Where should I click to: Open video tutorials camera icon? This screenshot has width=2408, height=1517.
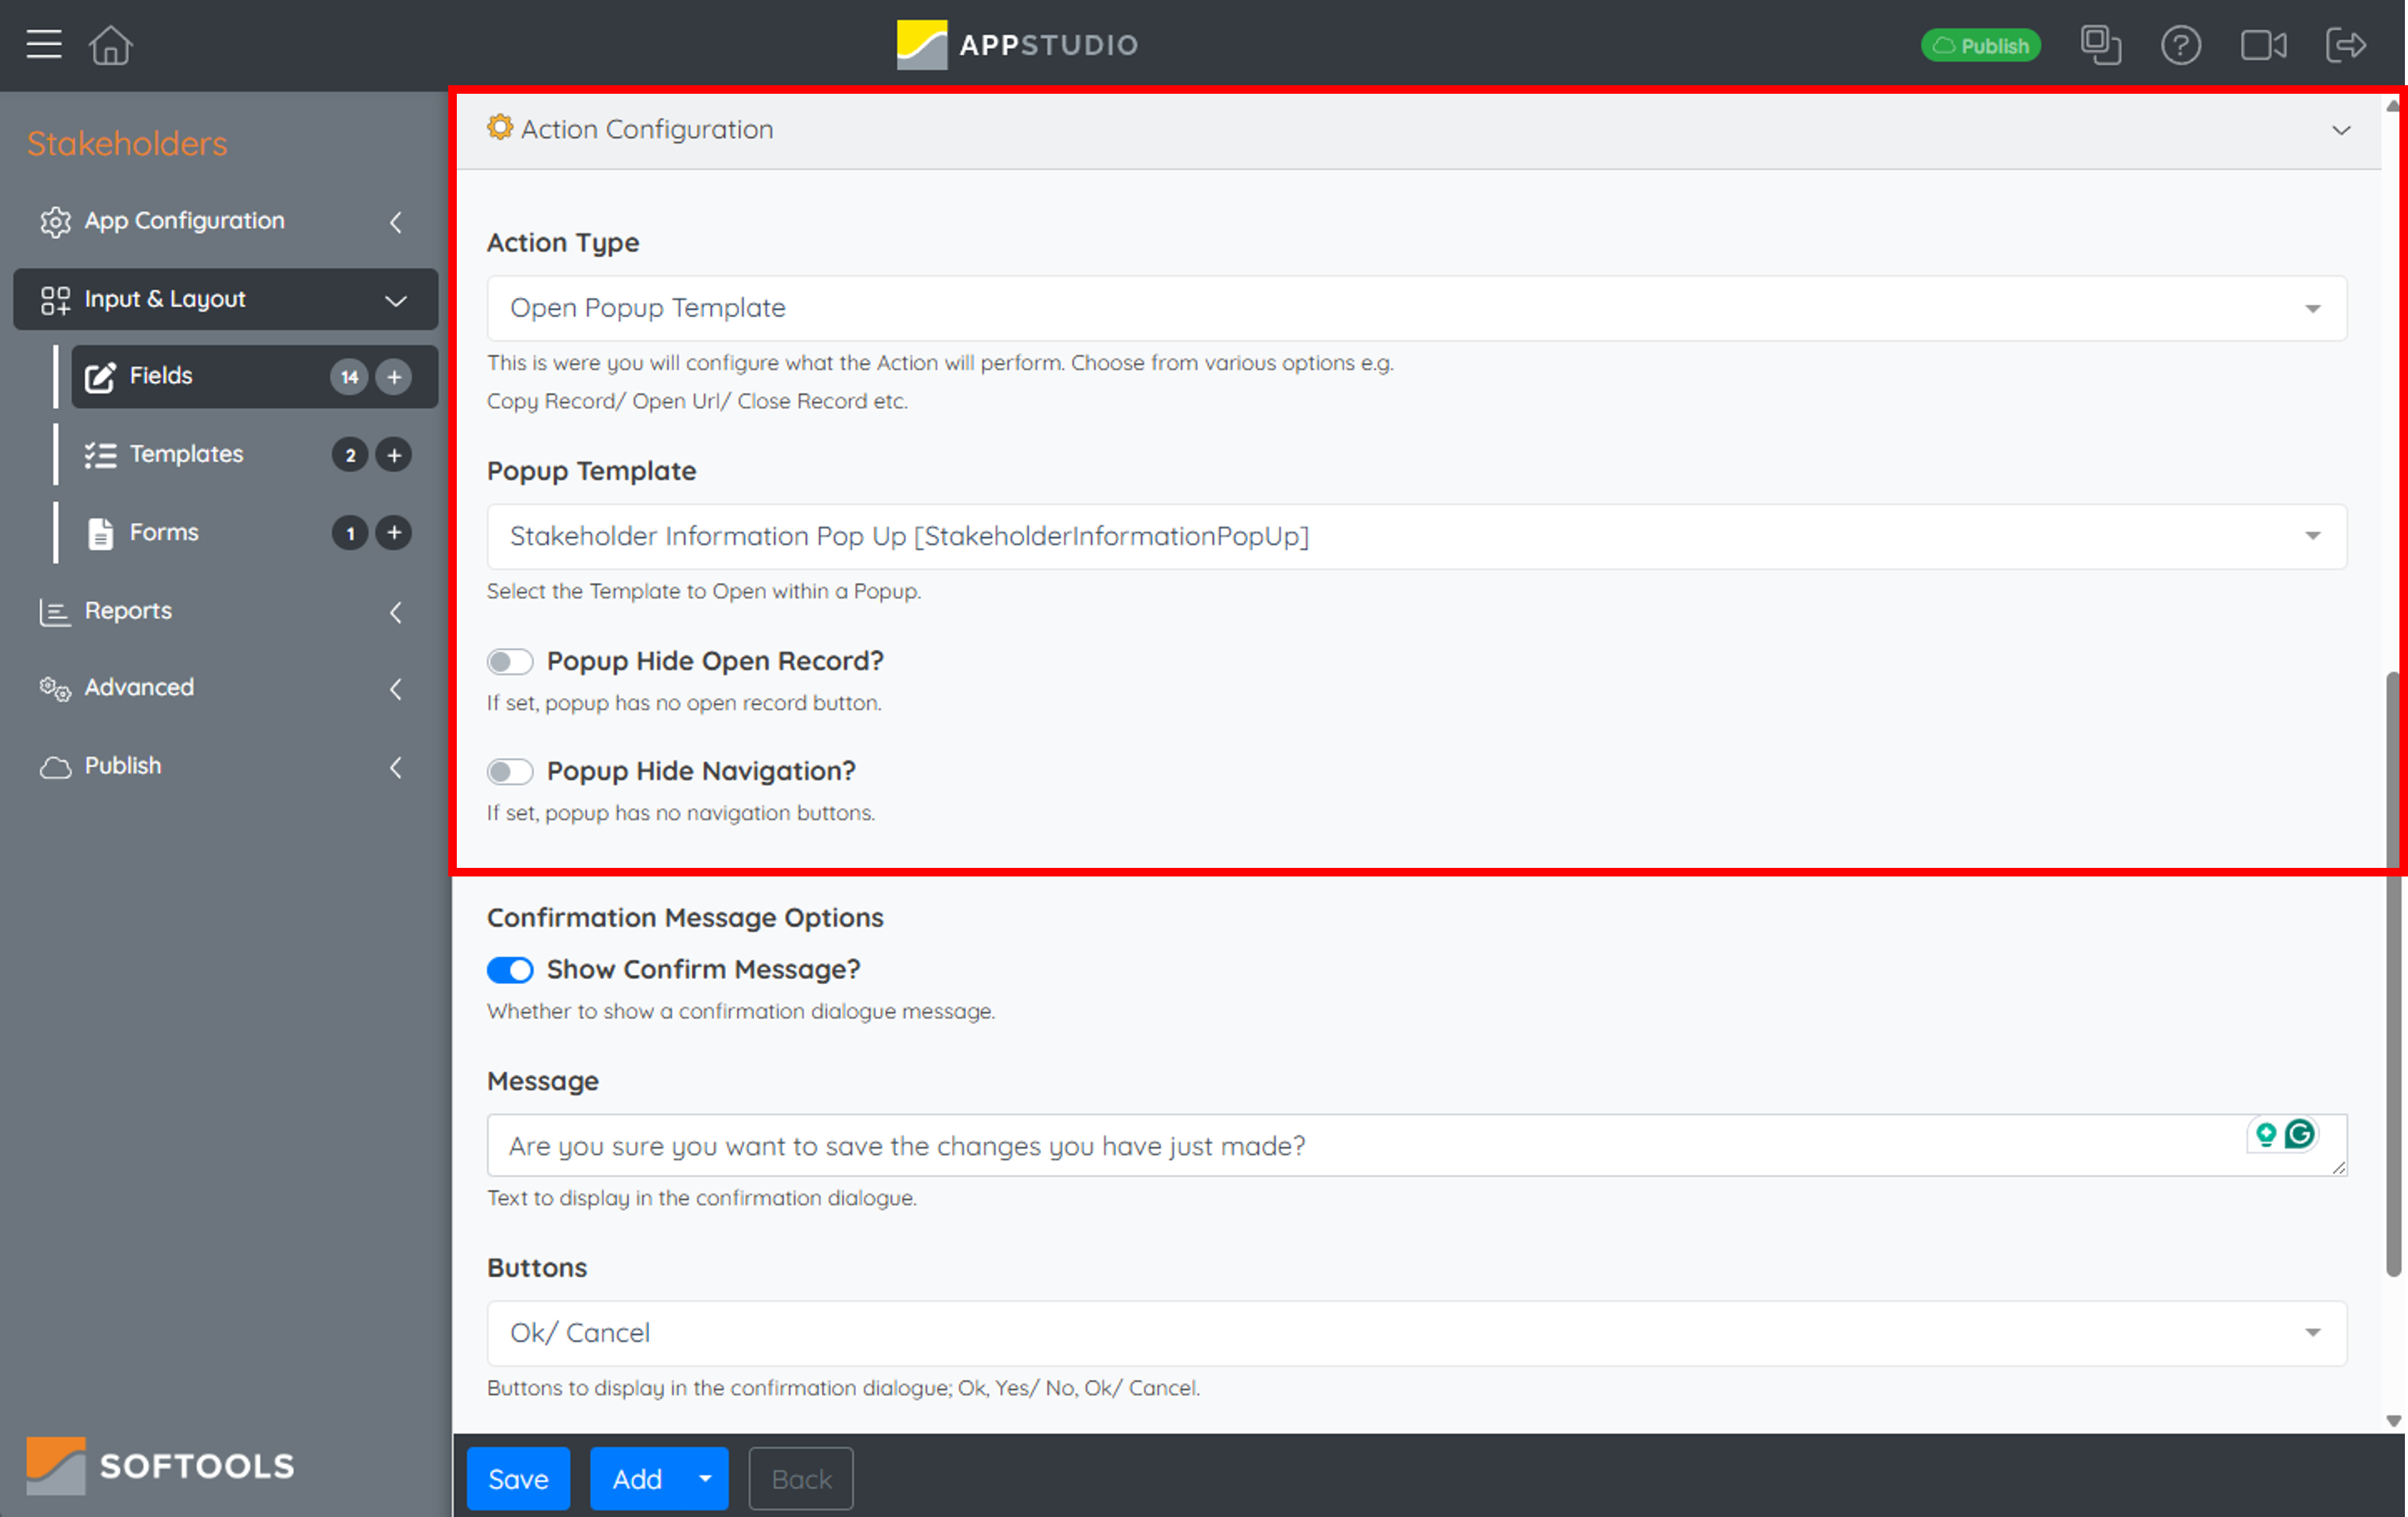point(2263,45)
